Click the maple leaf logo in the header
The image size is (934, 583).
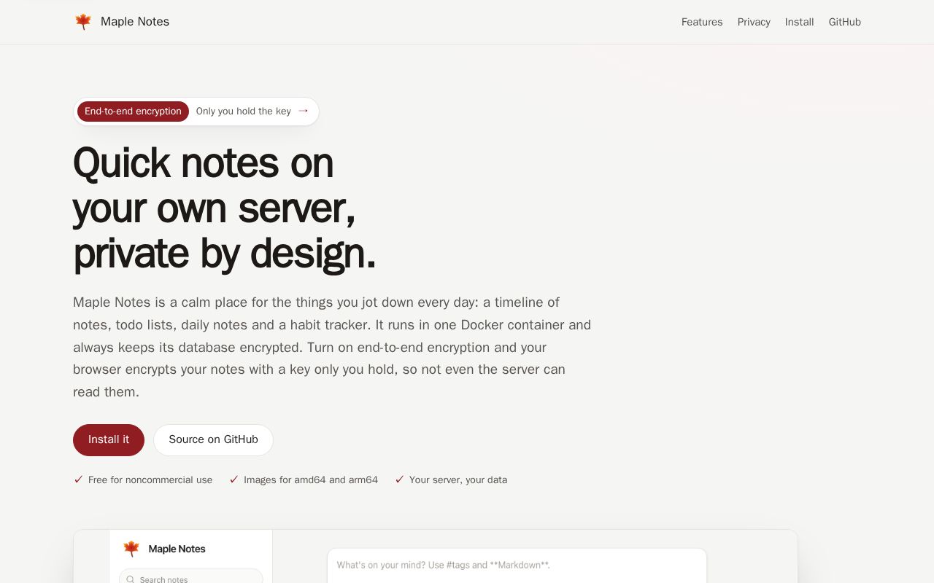83,22
